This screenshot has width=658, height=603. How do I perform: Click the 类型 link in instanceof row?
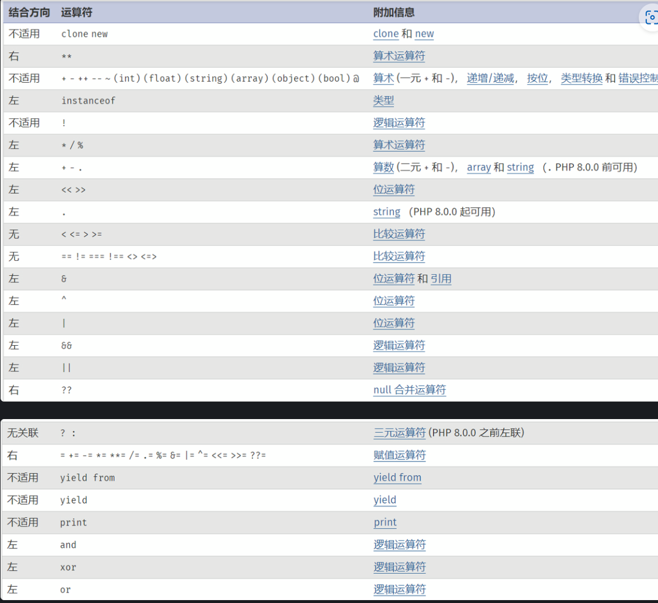383,101
